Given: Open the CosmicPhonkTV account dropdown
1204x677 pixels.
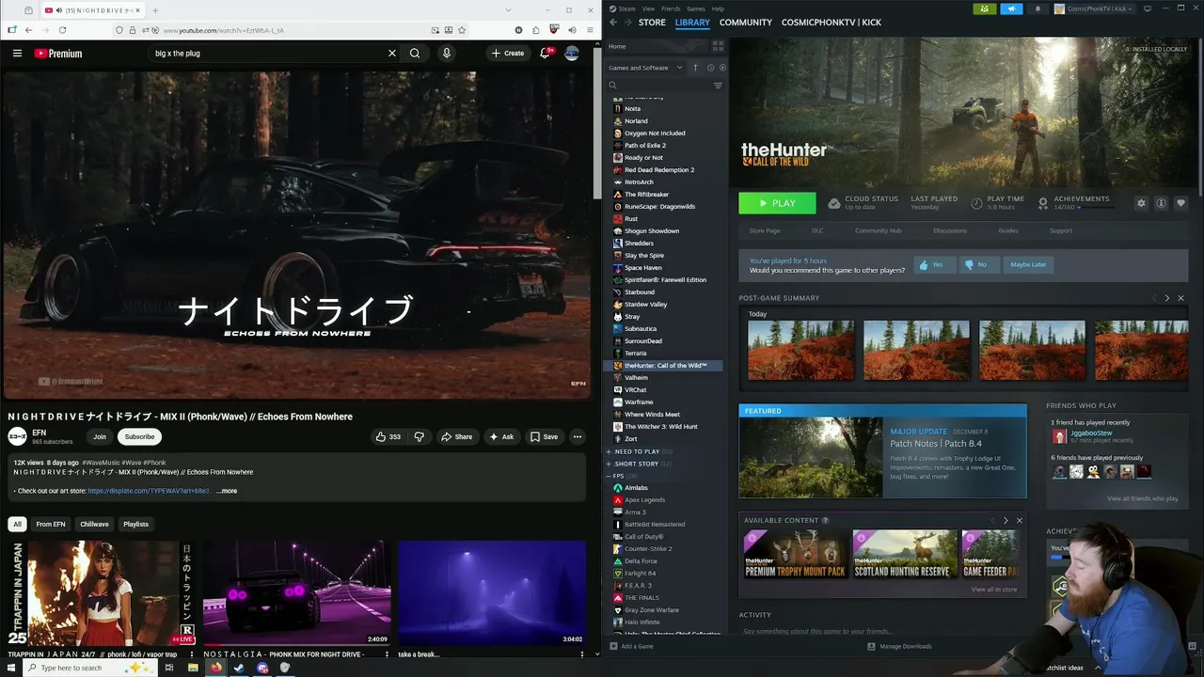Looking at the screenshot, I should point(1093,8).
